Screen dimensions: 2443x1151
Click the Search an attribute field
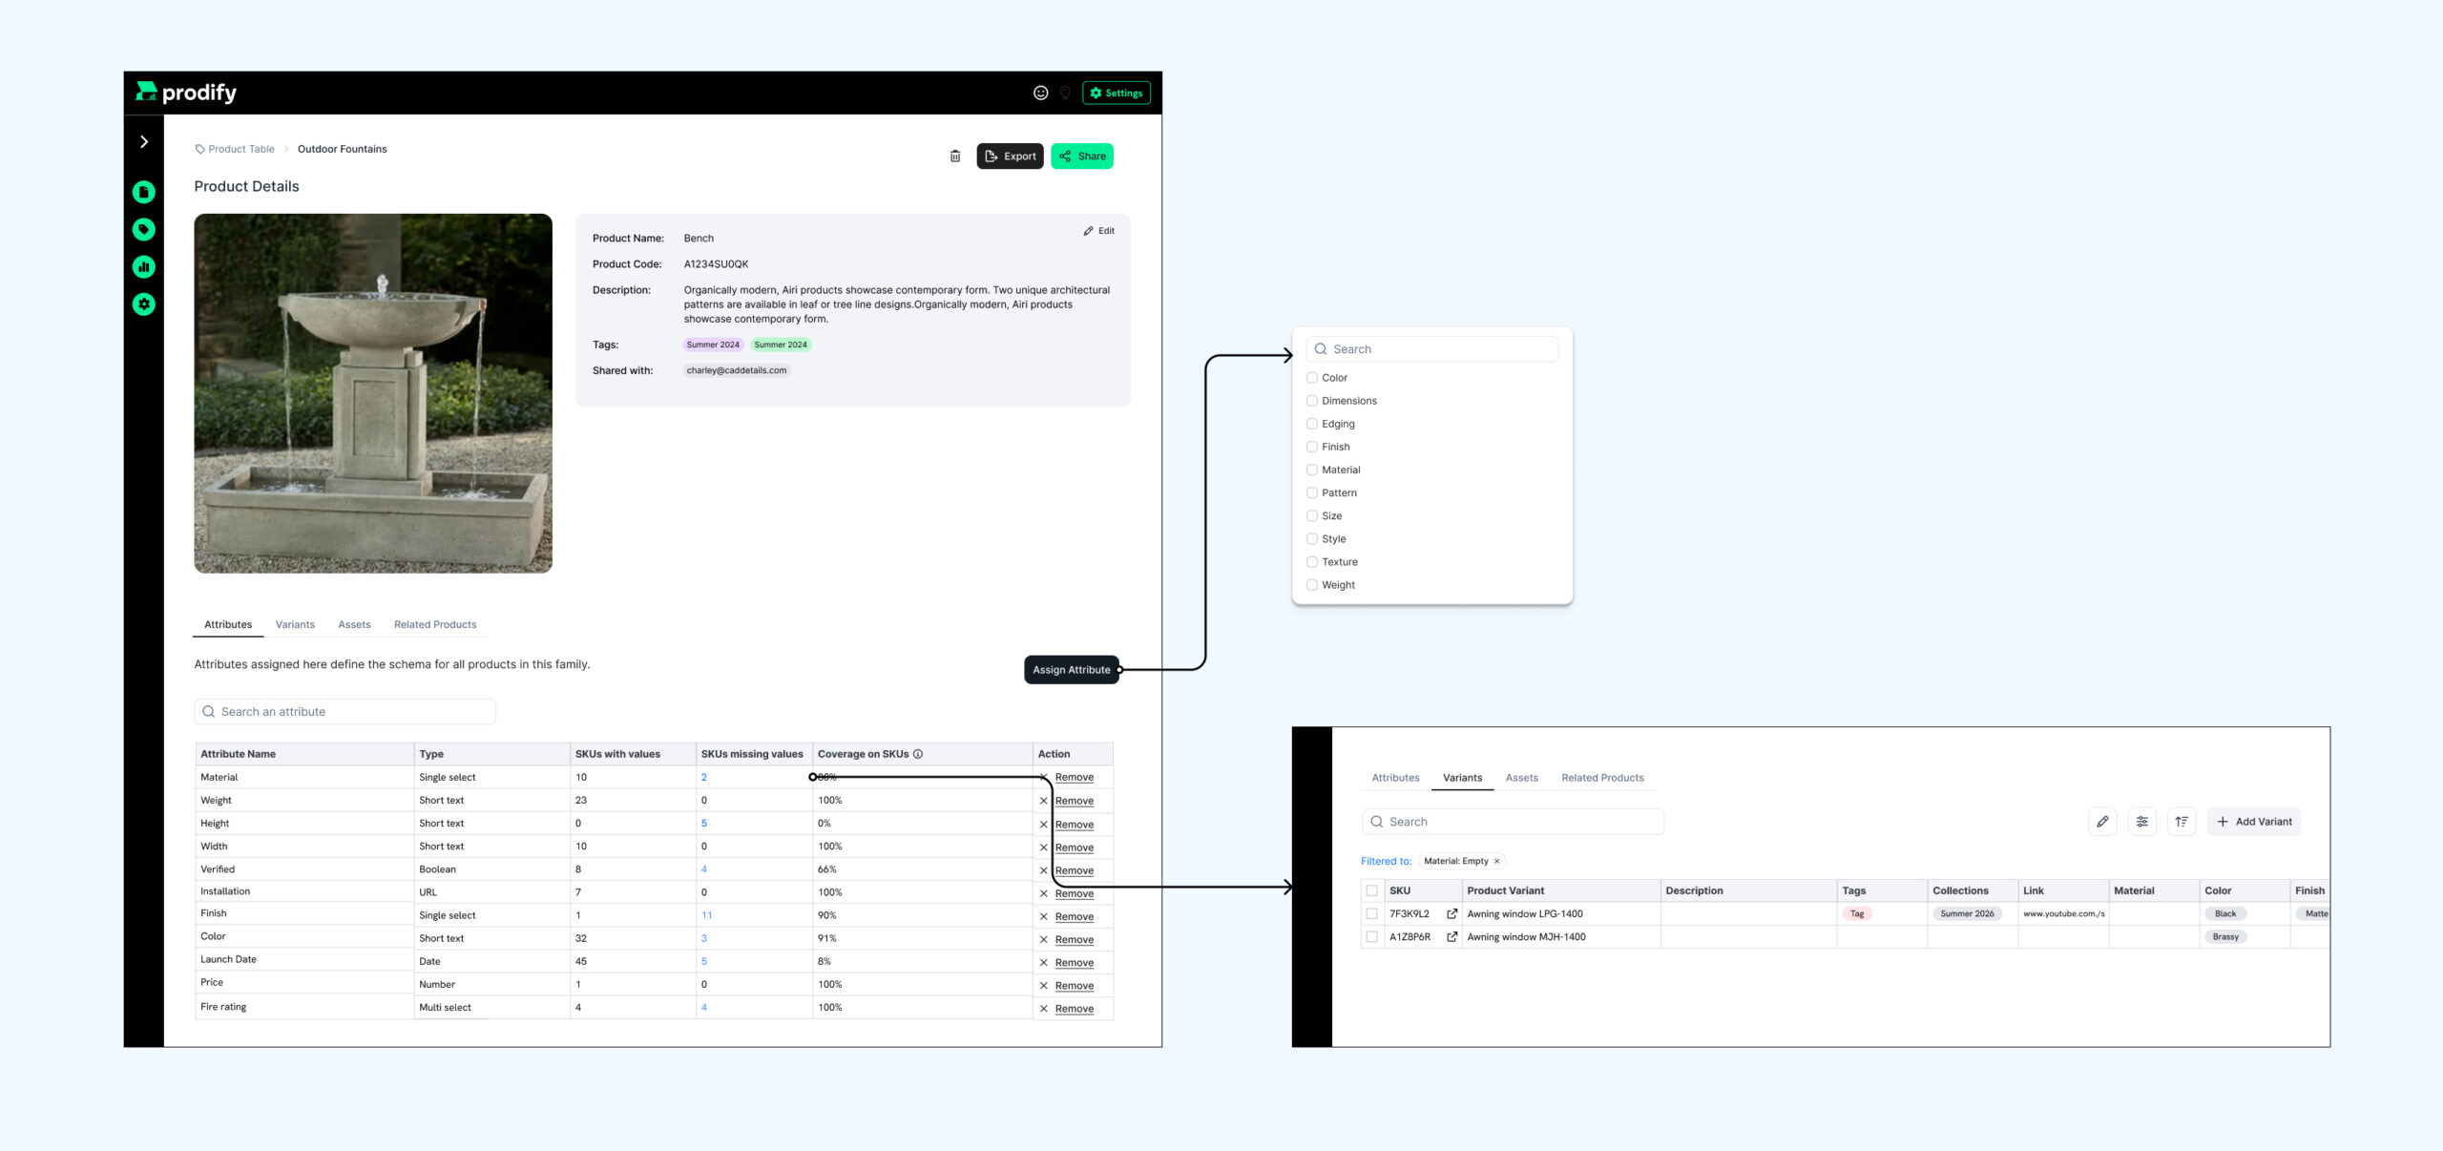[345, 712]
